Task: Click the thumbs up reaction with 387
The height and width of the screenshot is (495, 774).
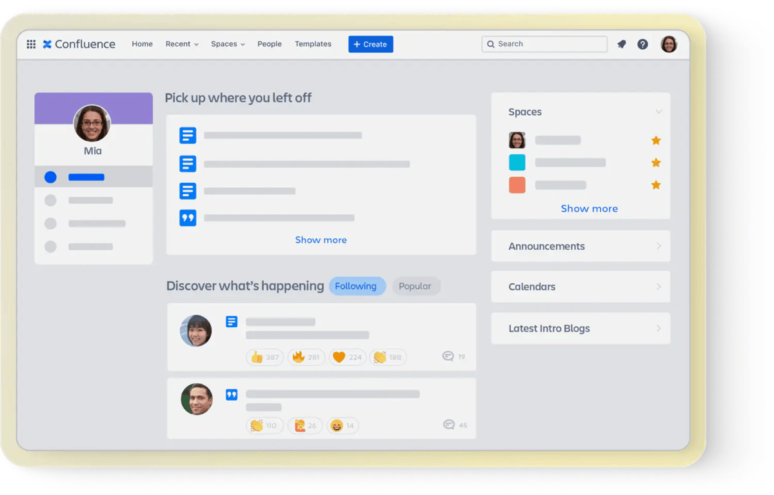Action: click(264, 357)
